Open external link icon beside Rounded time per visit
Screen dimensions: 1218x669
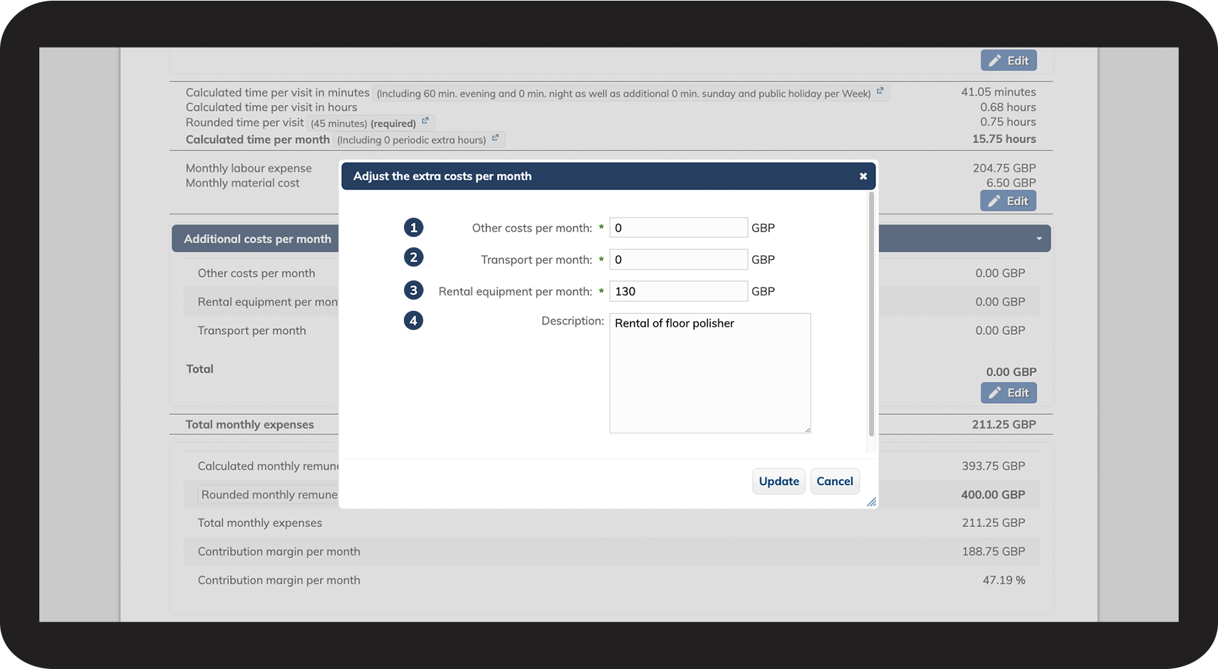click(425, 121)
